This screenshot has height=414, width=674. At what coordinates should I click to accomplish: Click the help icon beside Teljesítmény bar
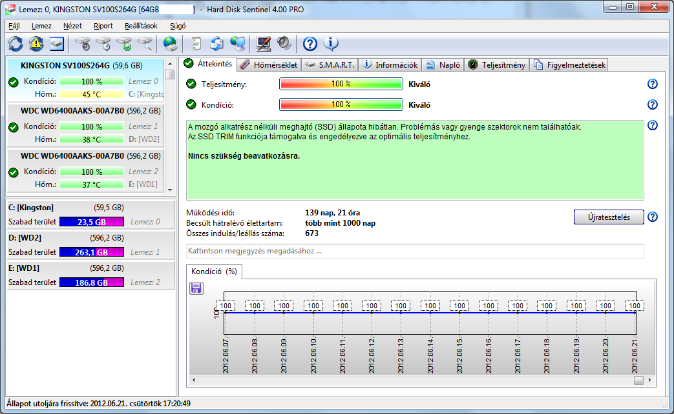point(653,84)
